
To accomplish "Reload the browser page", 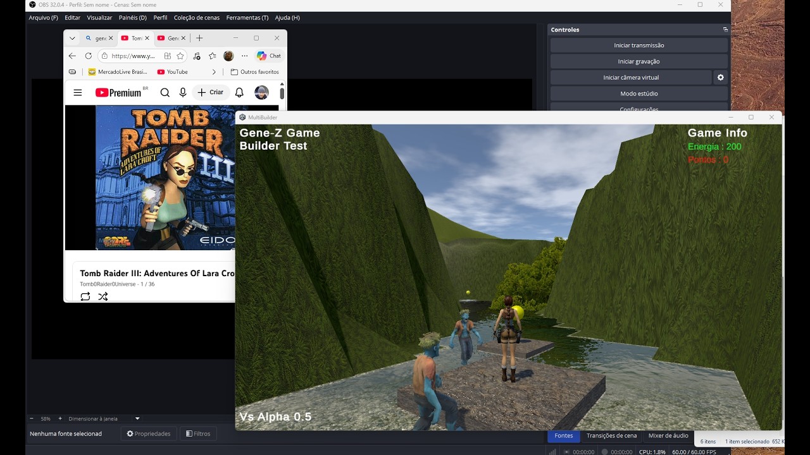I will [x=89, y=56].
